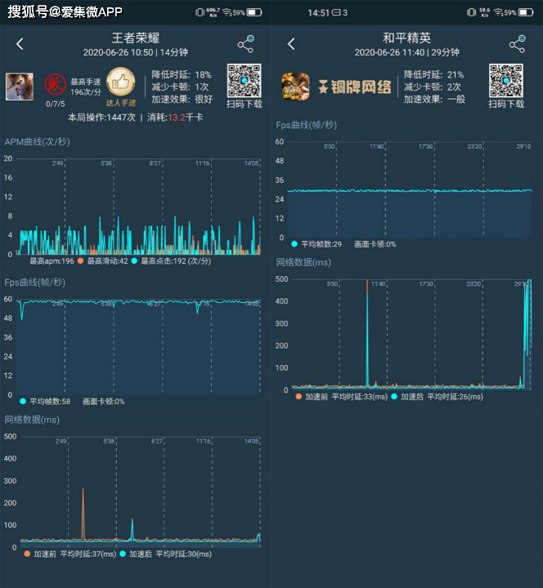The width and height of the screenshot is (543, 588).
Task: Tap 加速效果: 很好 stat
Action: pos(182,100)
